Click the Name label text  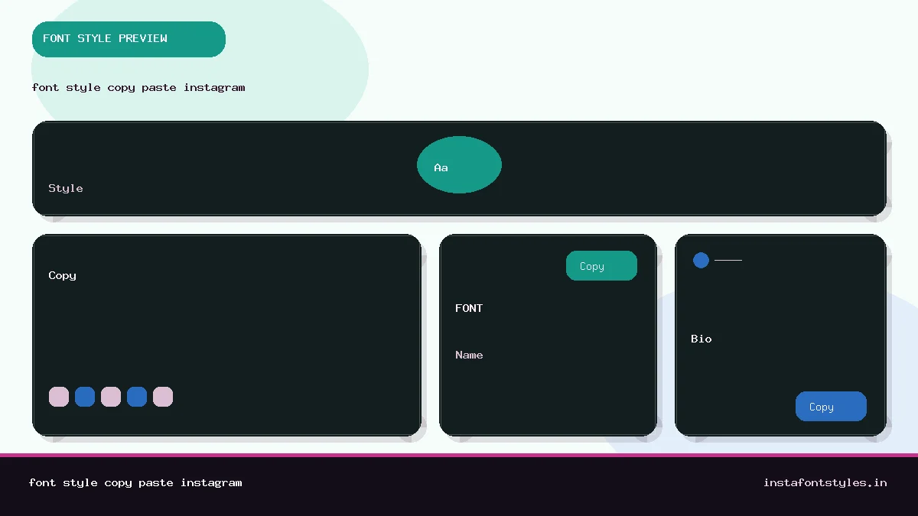coord(469,355)
